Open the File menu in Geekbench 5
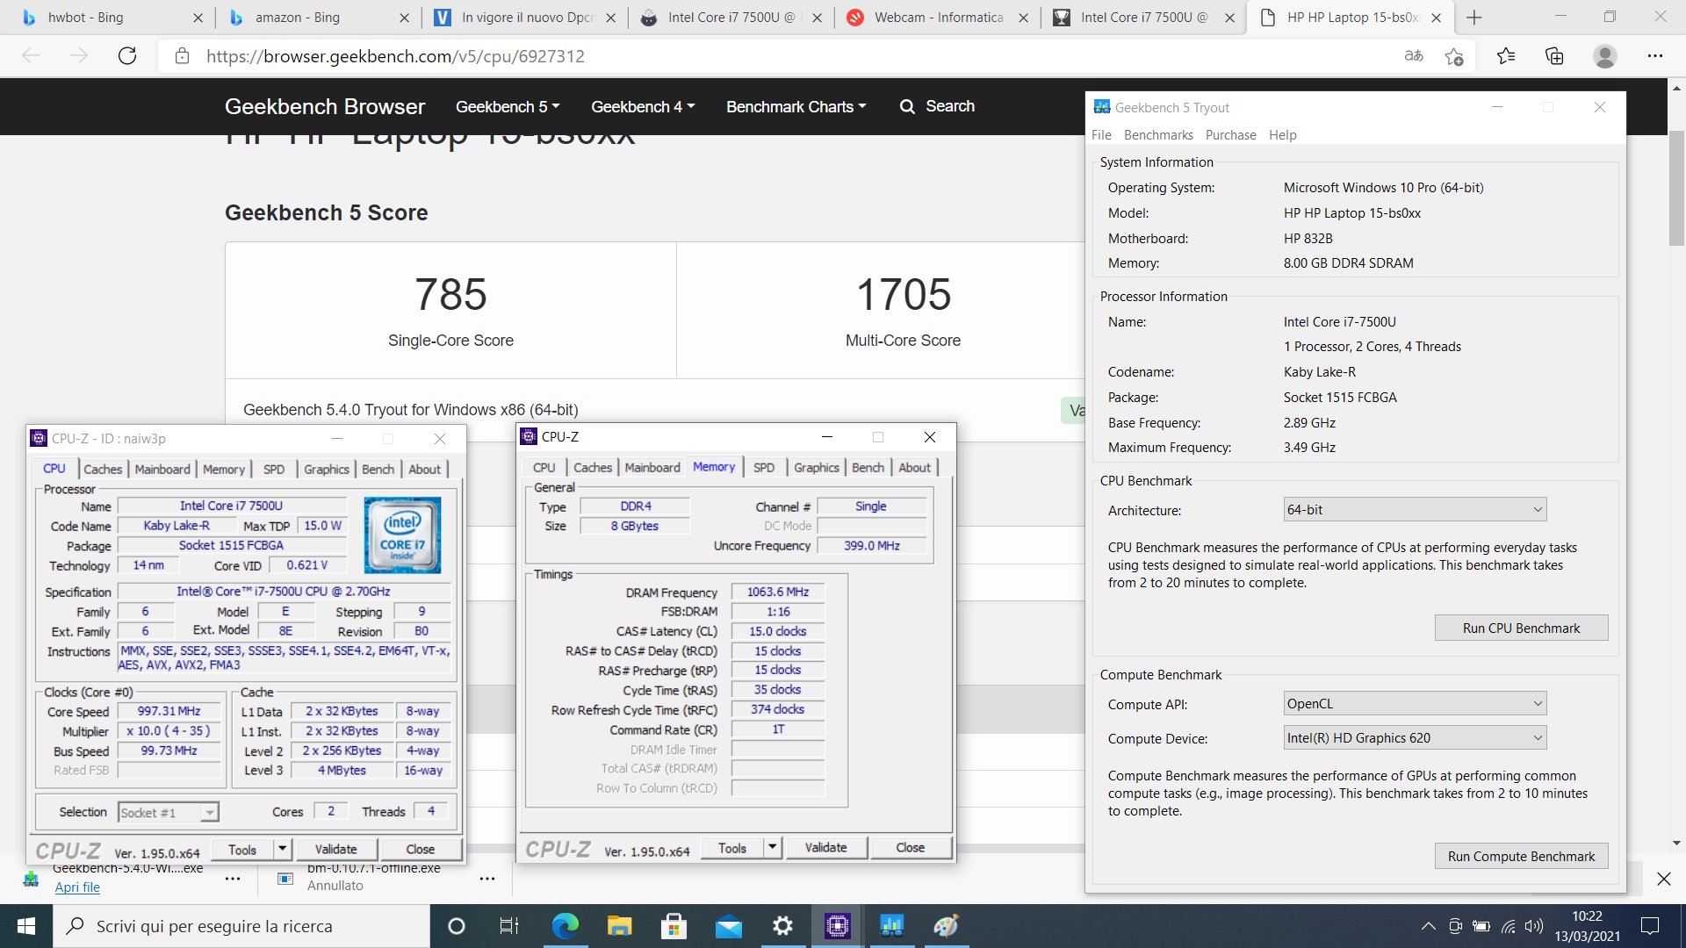The height and width of the screenshot is (948, 1686). tap(1101, 135)
